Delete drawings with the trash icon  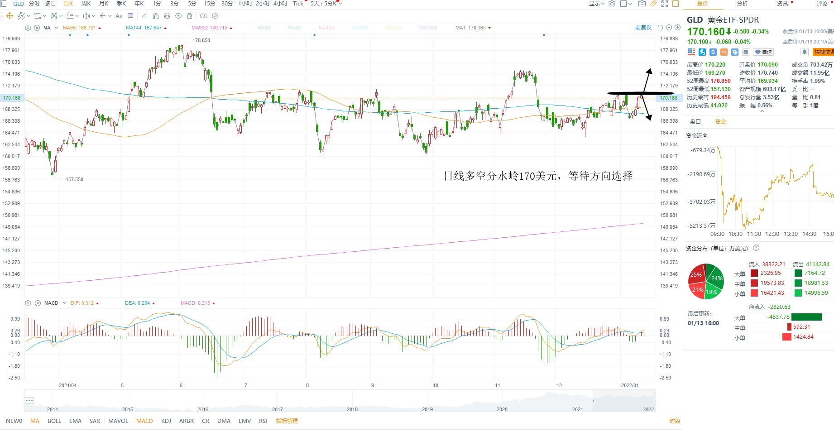click(x=190, y=16)
